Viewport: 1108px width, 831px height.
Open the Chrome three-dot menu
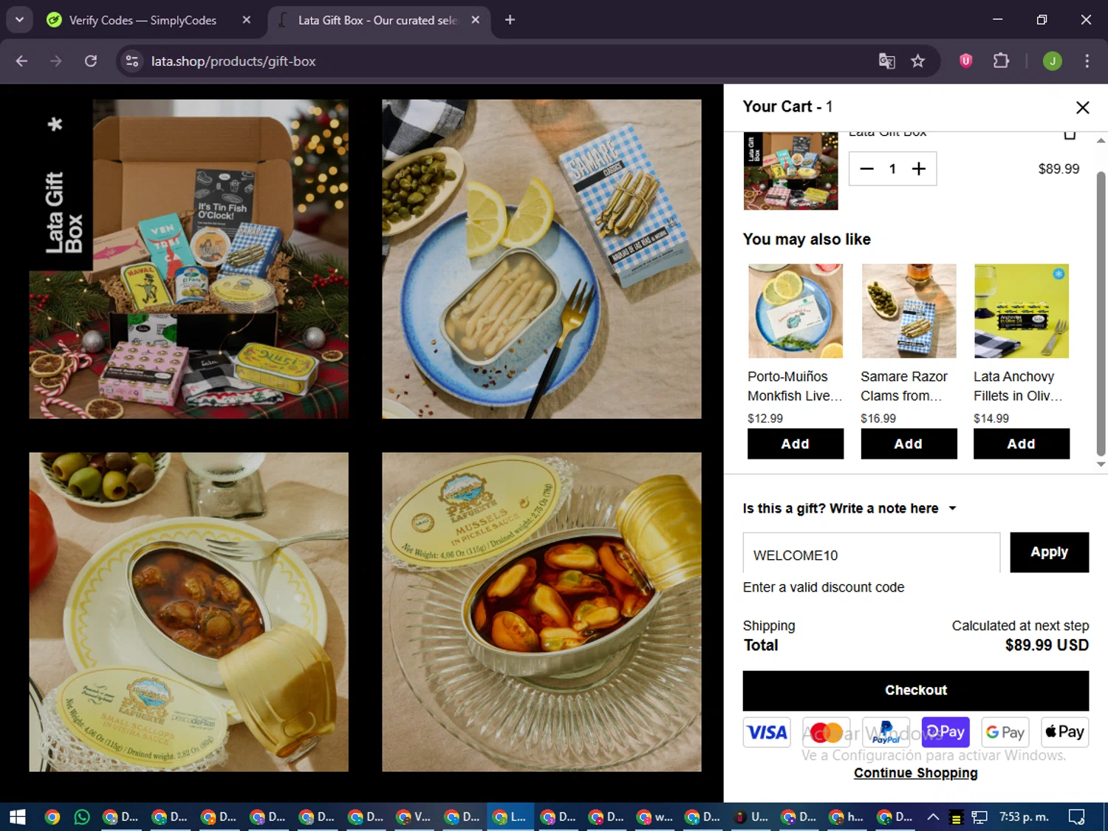click(x=1087, y=61)
